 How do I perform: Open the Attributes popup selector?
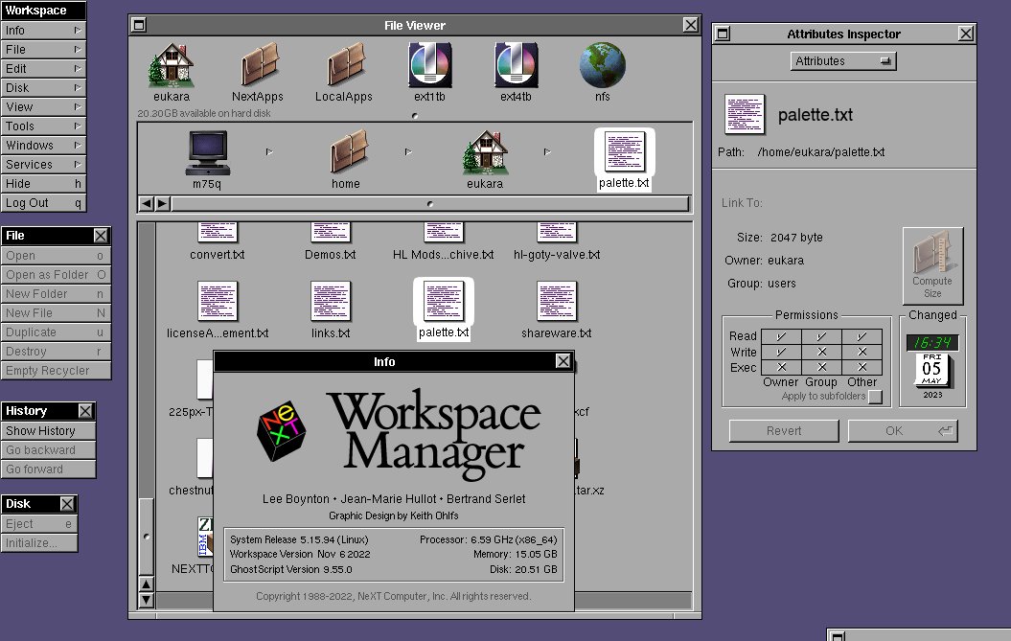coord(844,61)
